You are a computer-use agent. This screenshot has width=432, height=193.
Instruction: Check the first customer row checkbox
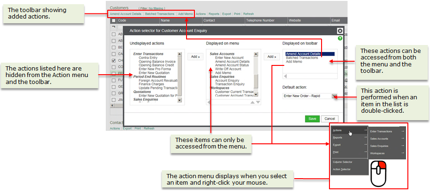click(114, 34)
